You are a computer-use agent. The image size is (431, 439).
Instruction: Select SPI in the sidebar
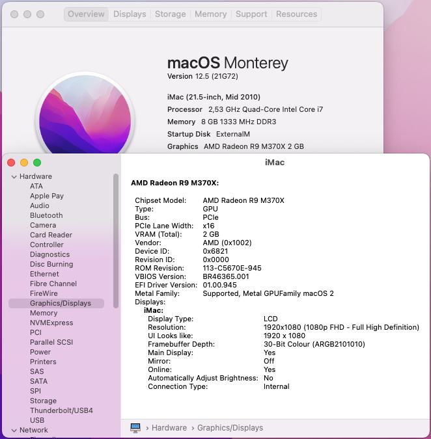(35, 391)
